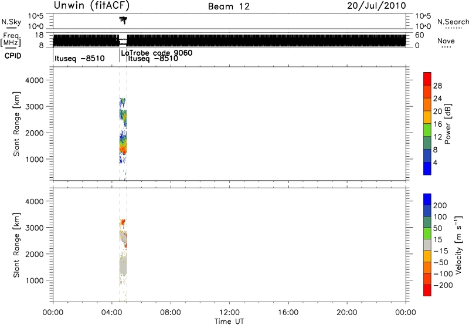The height and width of the screenshot is (325, 469).
Task: Click the '200' tick on Velocity scale
Action: click(440, 205)
